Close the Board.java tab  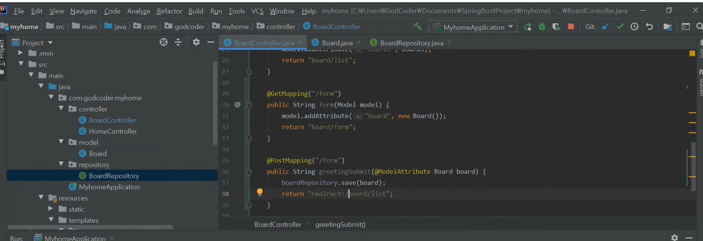[x=358, y=42]
